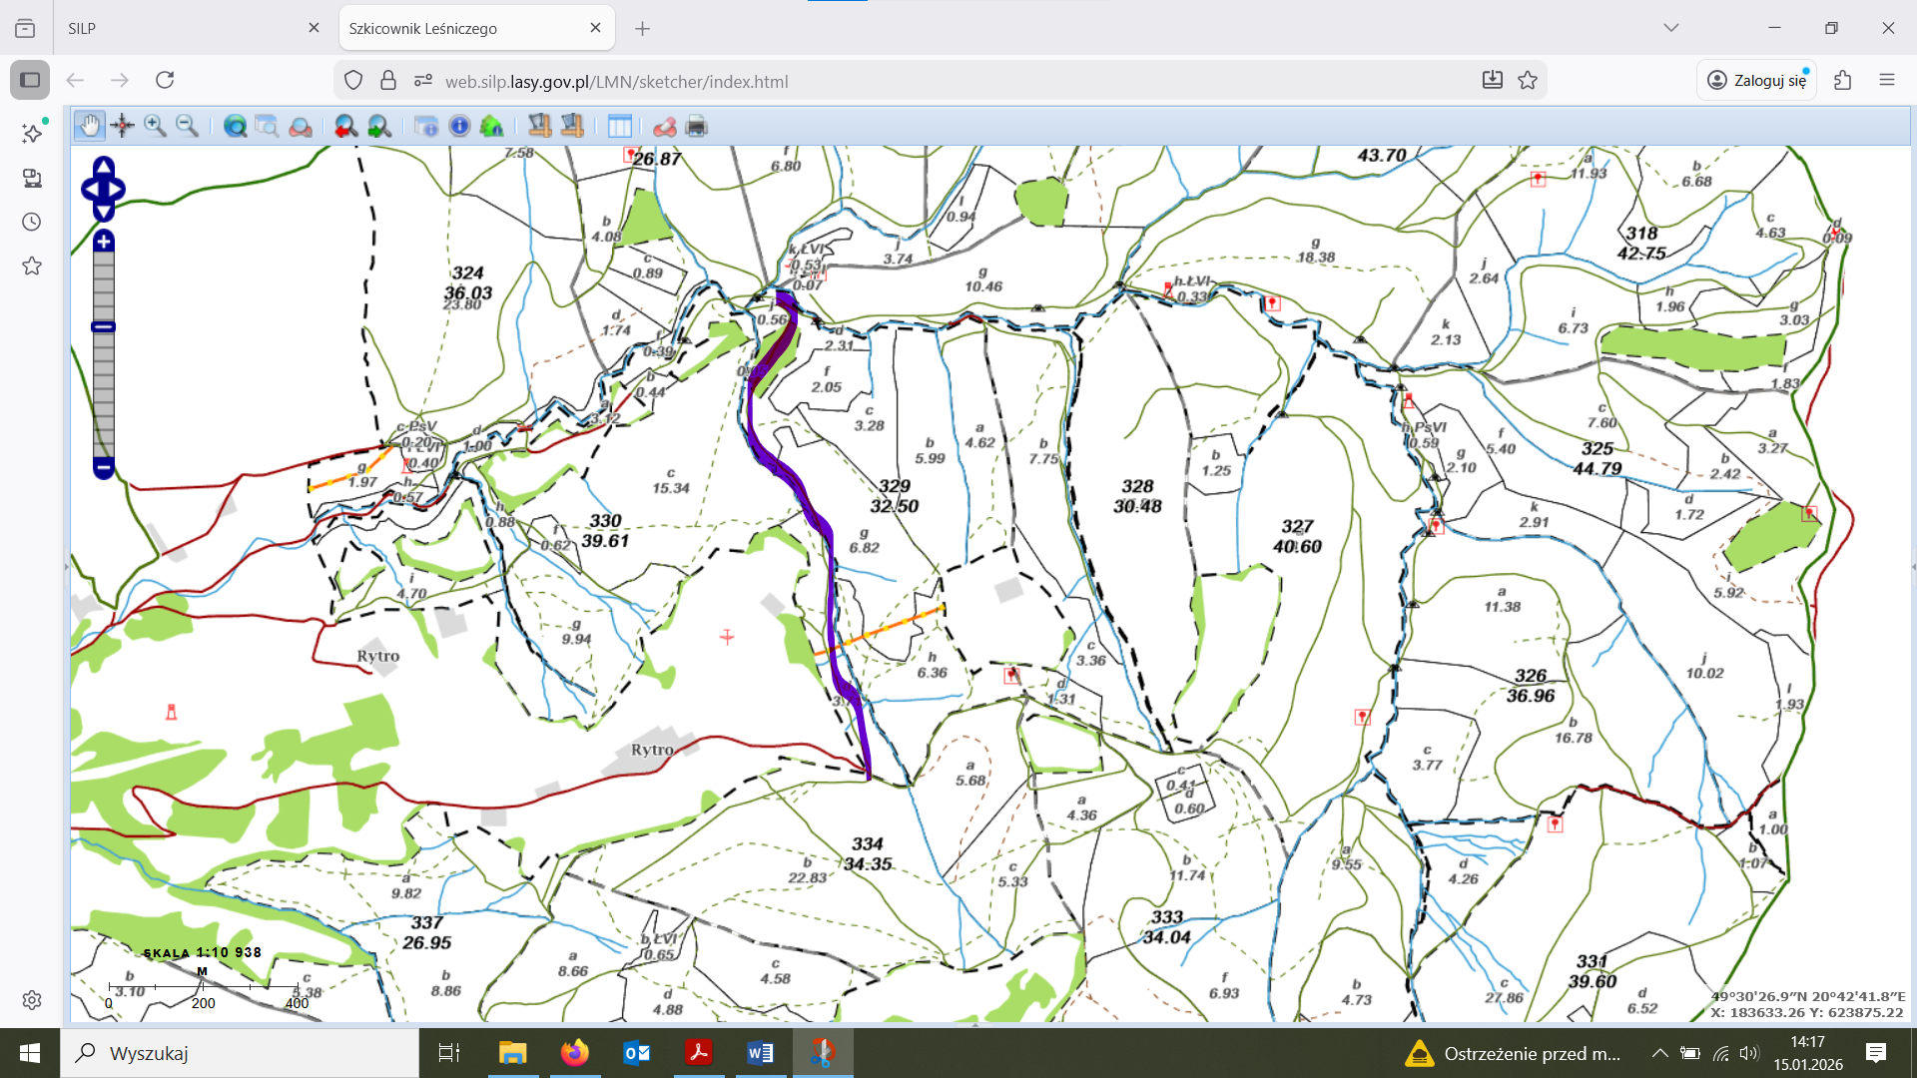Go to next map view

pyautogui.click(x=378, y=126)
